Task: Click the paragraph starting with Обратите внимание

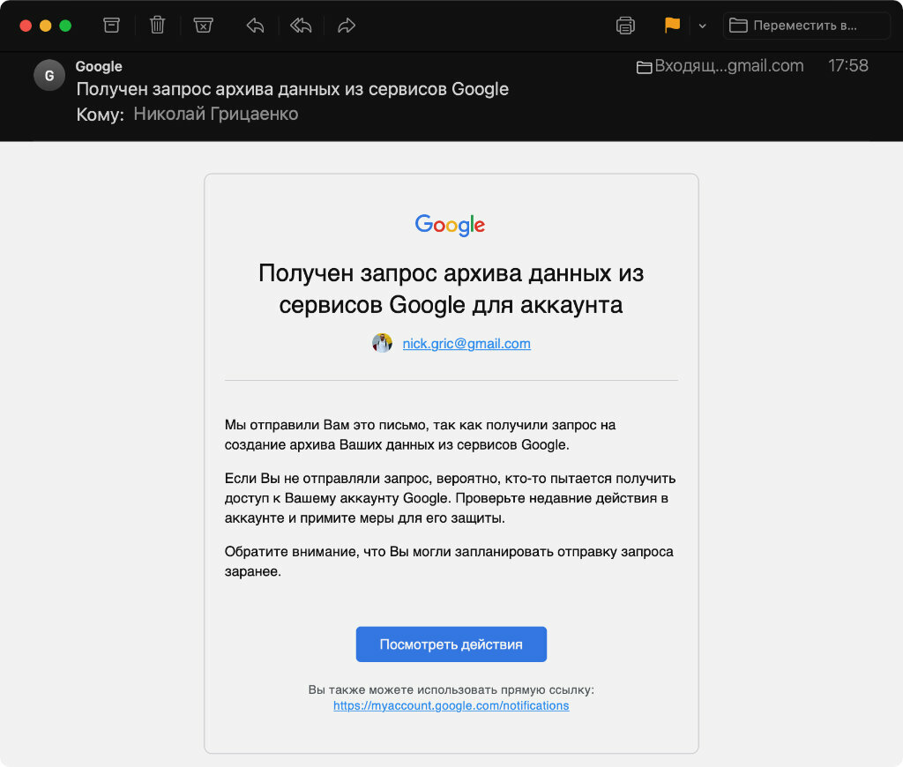Action: tap(449, 562)
